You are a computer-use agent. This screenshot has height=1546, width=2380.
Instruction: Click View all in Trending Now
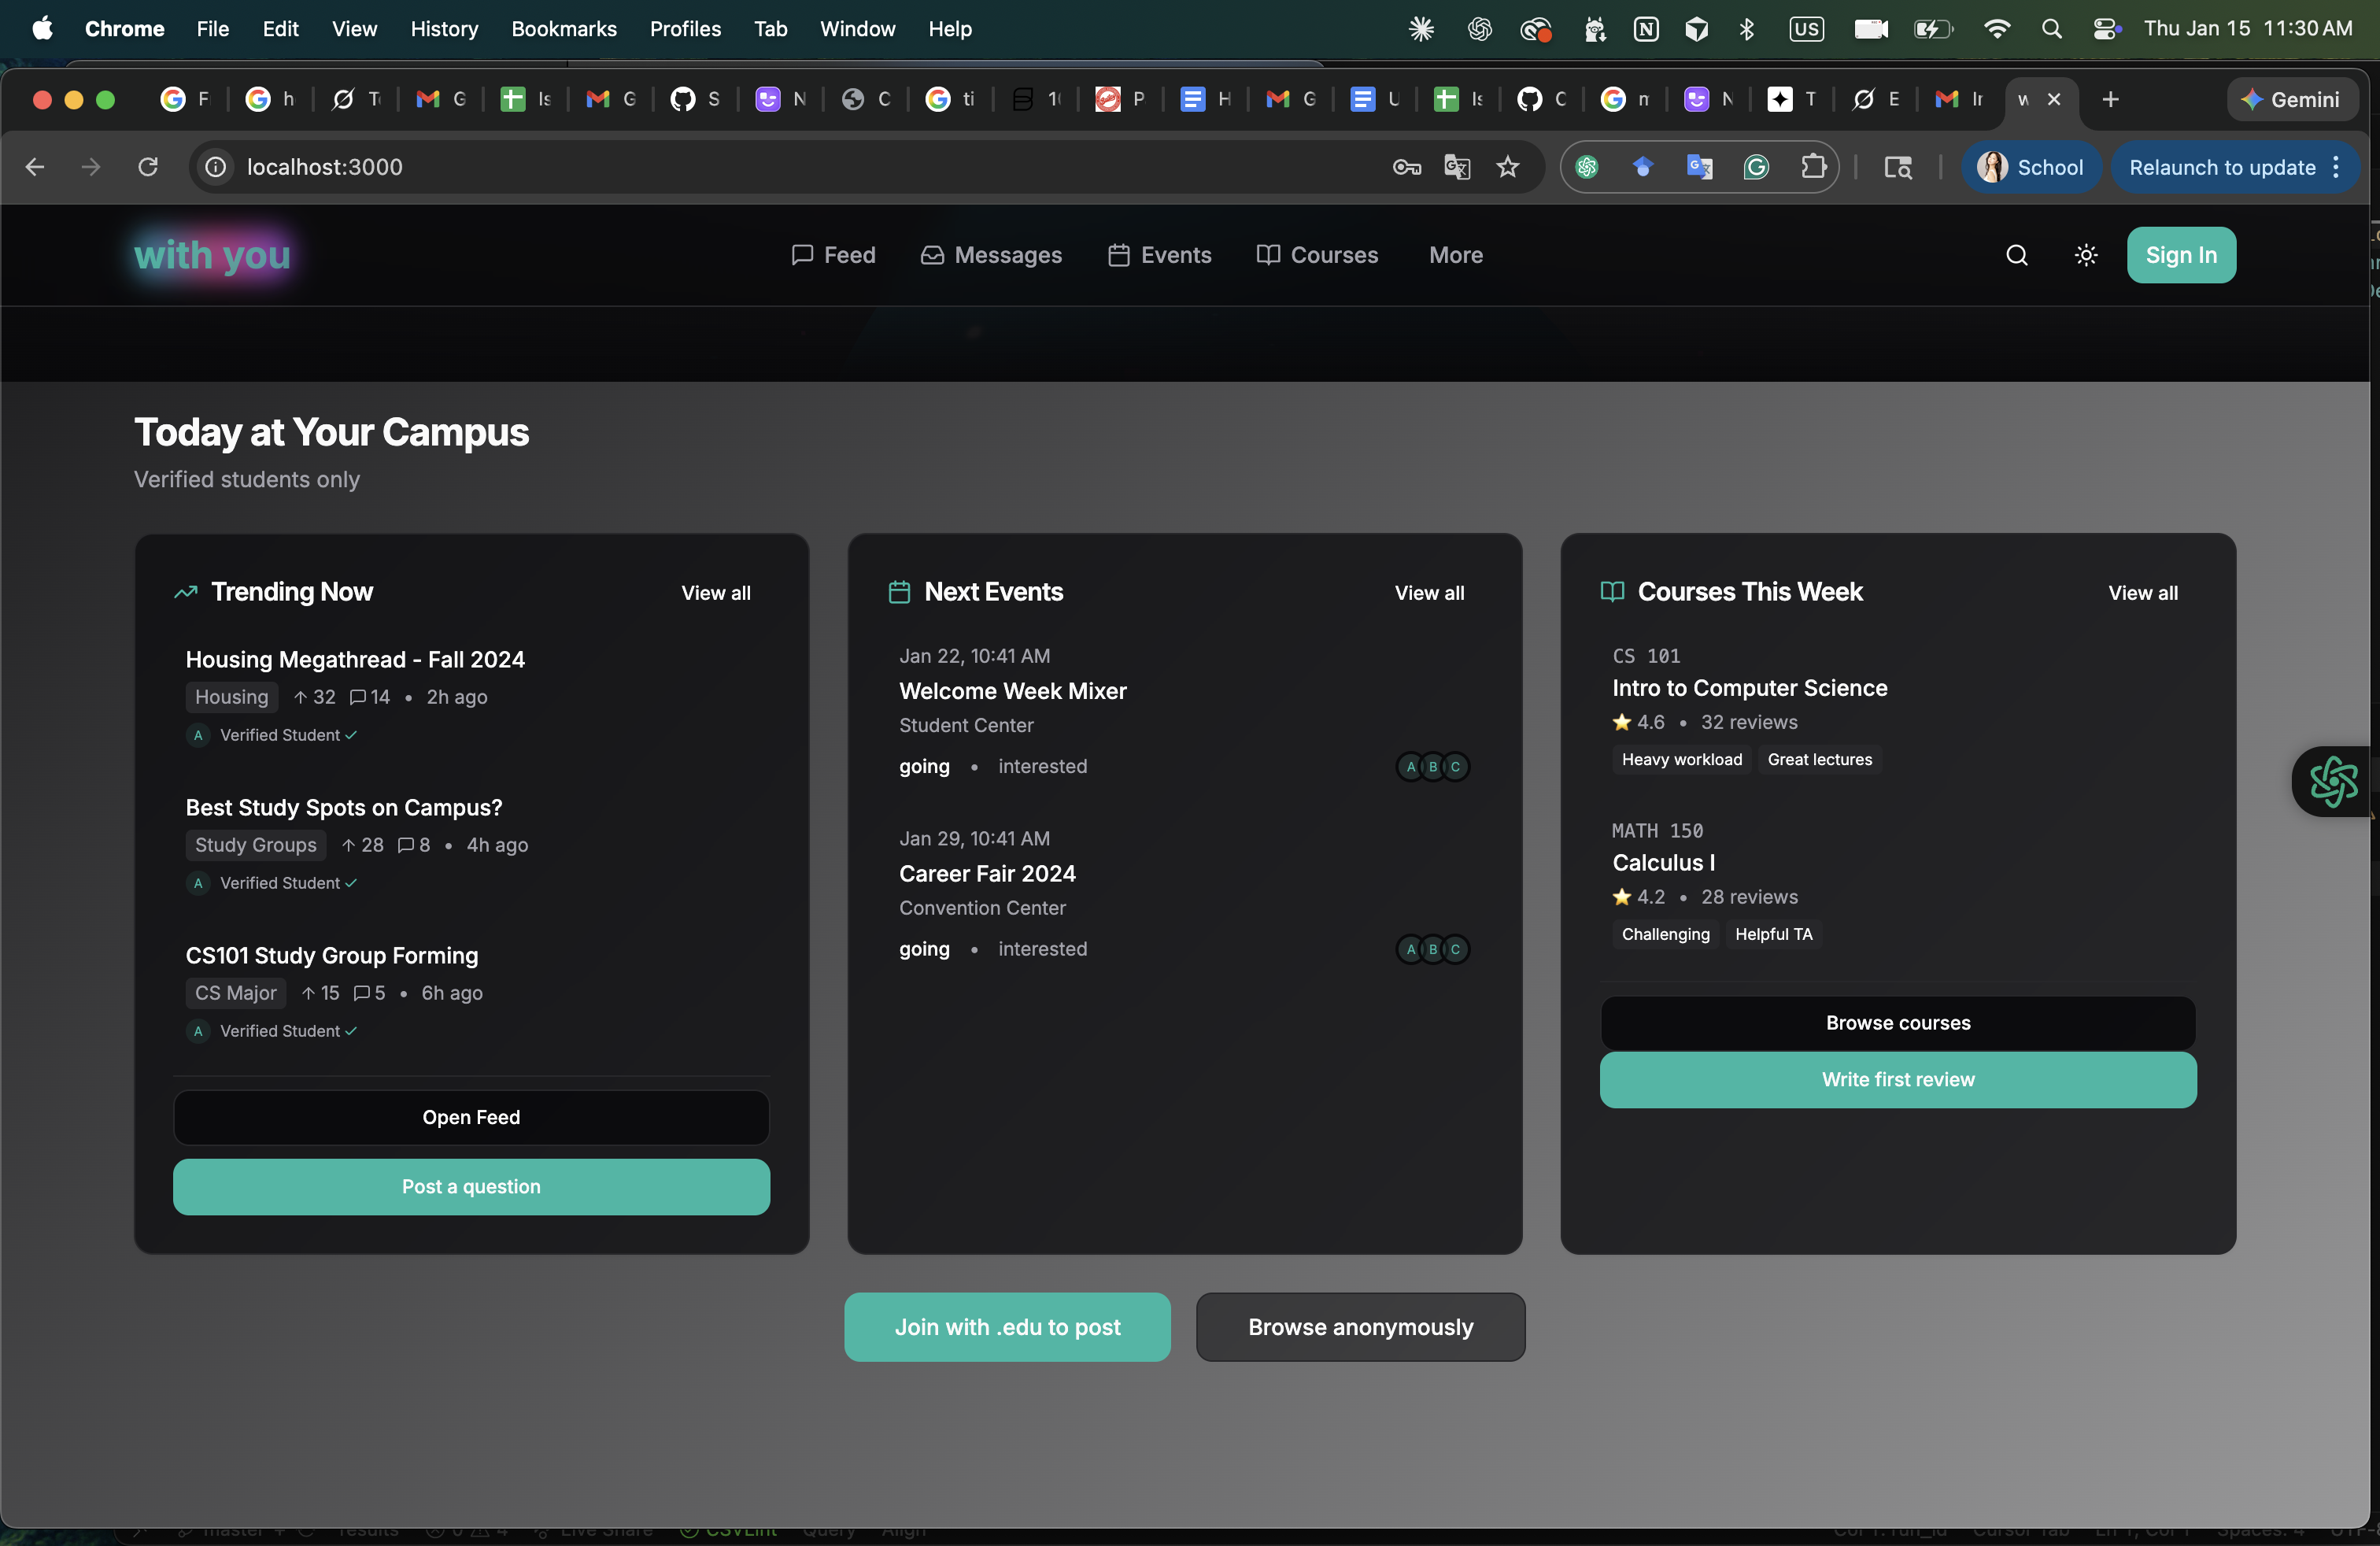point(715,593)
